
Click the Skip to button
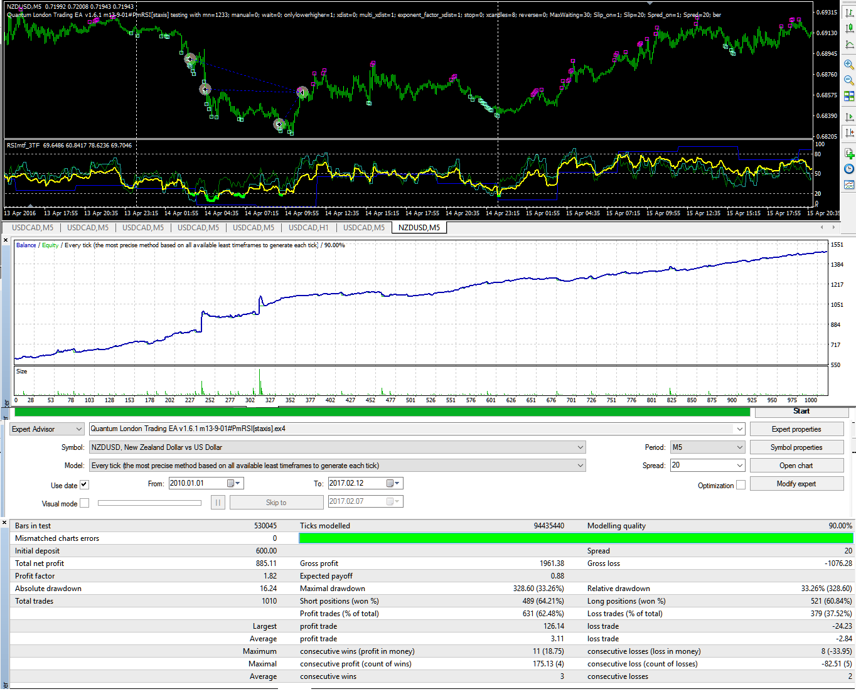pos(276,503)
